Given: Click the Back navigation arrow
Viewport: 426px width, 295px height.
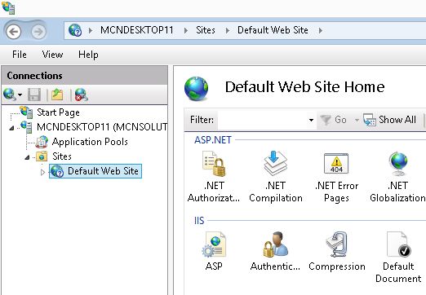Looking at the screenshot, I should point(13,32).
